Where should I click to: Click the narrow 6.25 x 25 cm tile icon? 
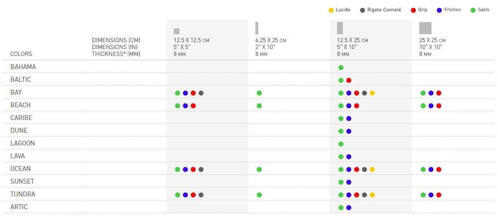point(257,28)
